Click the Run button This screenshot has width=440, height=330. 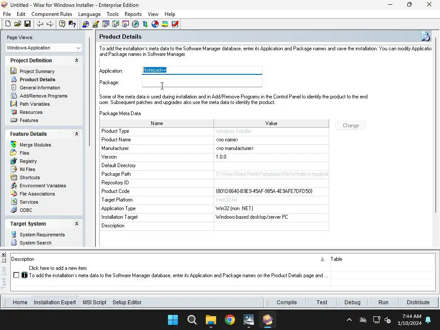tap(383, 302)
